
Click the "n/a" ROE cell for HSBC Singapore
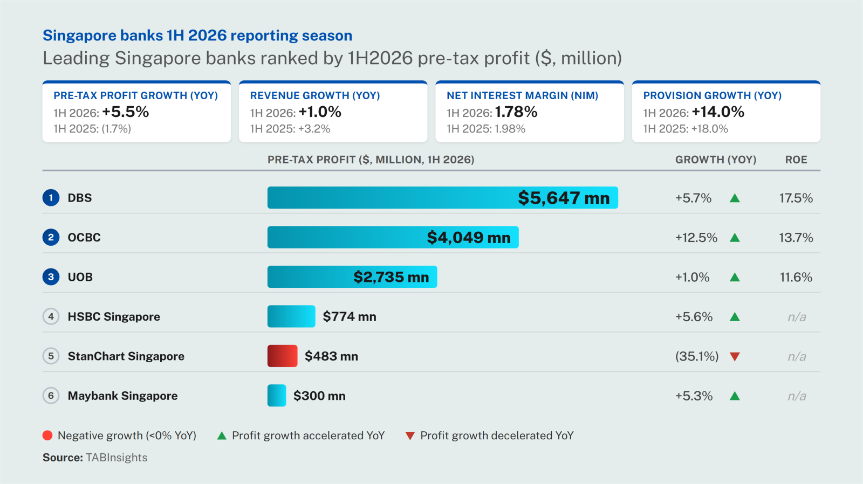point(797,317)
